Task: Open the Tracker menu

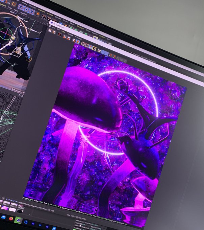Action: point(66,21)
